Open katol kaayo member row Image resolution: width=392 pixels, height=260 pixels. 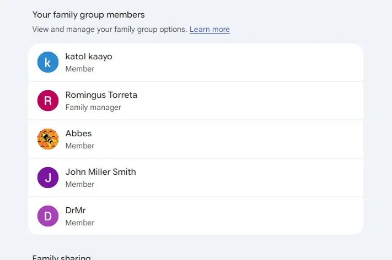click(x=196, y=62)
